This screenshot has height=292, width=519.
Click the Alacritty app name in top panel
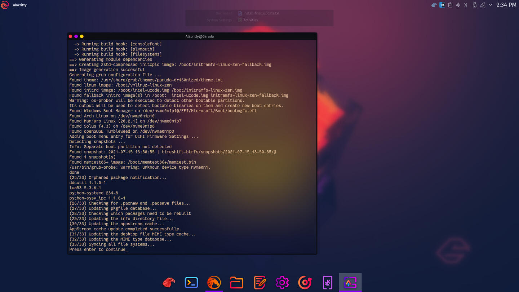(x=20, y=5)
